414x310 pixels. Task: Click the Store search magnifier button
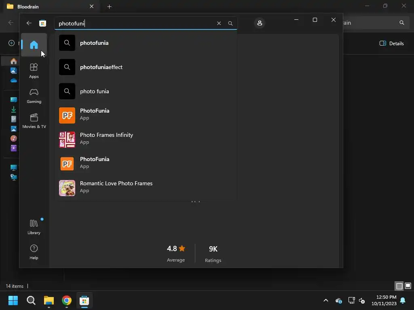pos(230,23)
